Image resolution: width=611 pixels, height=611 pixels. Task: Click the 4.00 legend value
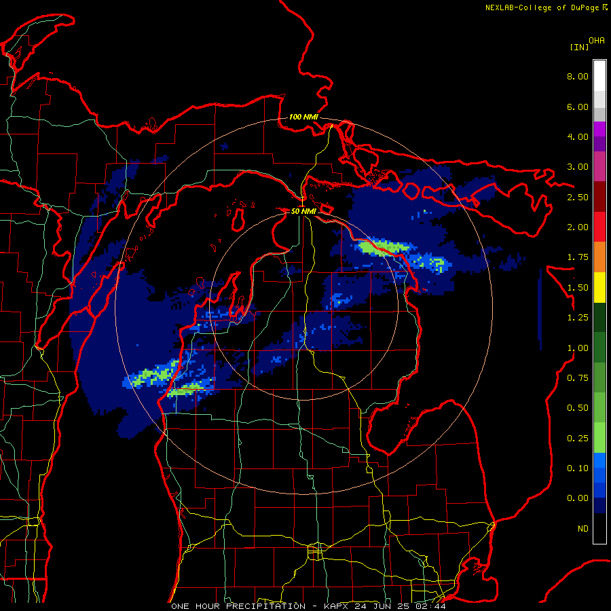(578, 136)
